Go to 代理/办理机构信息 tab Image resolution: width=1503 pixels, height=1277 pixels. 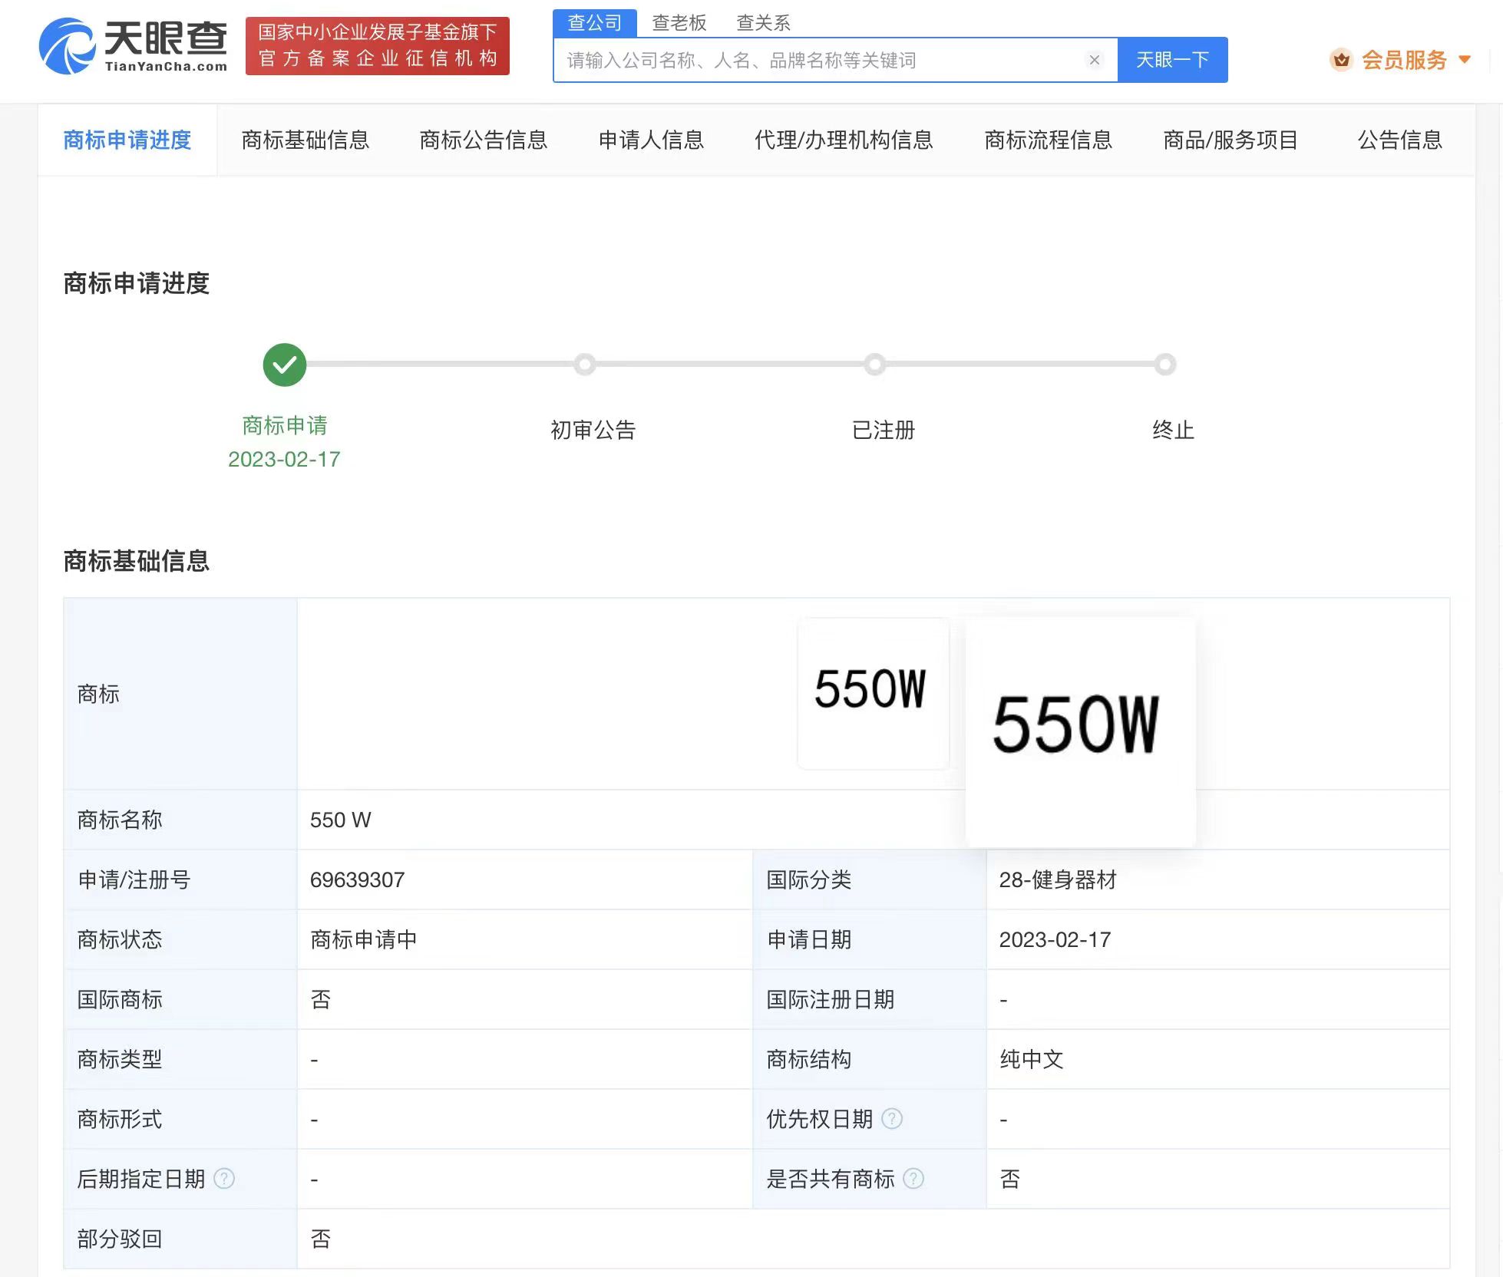coord(844,140)
